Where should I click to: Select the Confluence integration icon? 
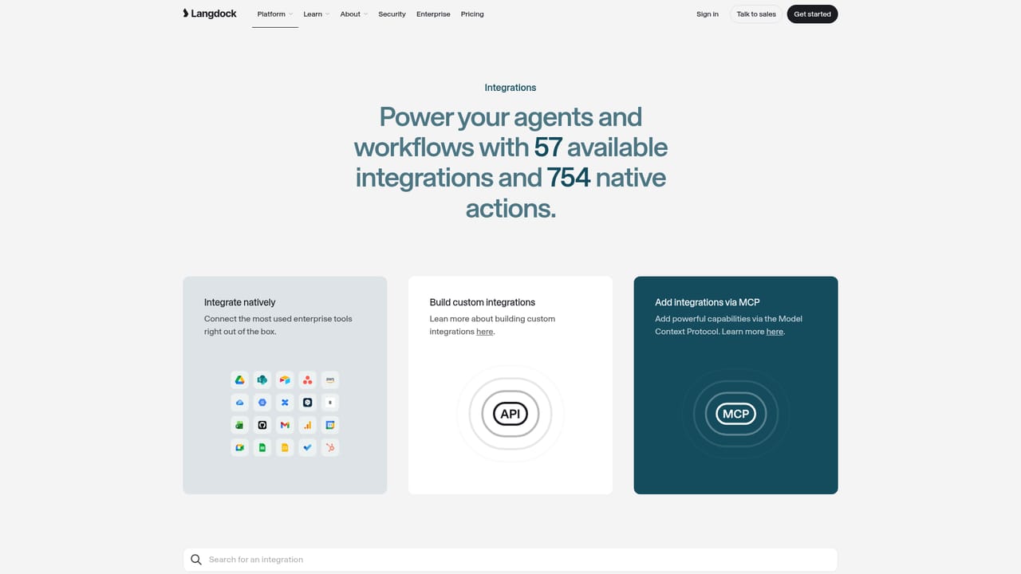[x=285, y=403]
